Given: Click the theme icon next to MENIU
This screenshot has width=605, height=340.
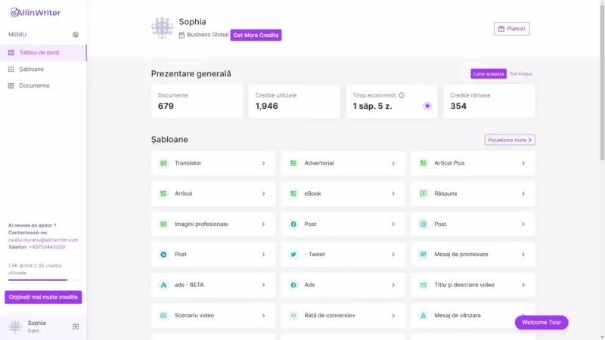Looking at the screenshot, I should point(76,35).
